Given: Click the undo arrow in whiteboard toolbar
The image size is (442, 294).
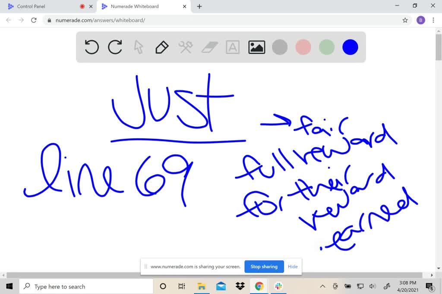Looking at the screenshot, I should (x=92, y=47).
